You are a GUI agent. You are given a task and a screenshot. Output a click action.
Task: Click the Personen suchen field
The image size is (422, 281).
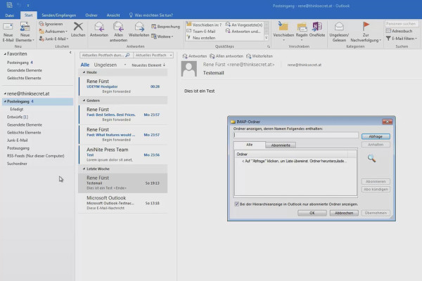[402, 24]
